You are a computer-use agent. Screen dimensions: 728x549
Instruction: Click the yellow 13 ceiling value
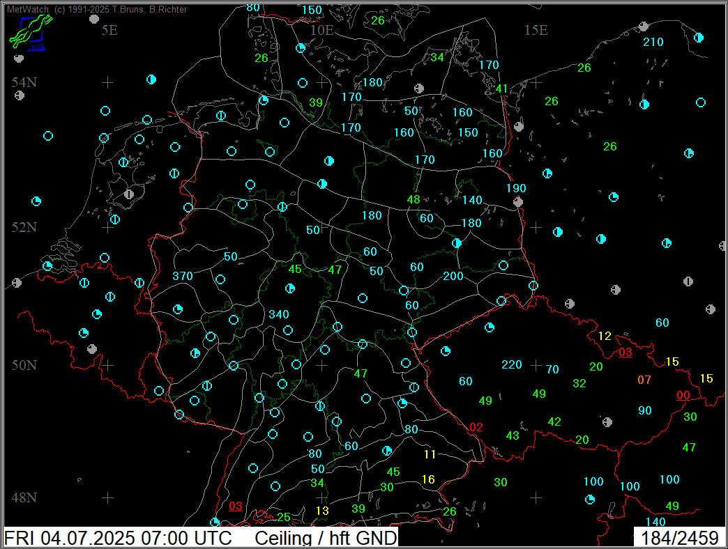(x=322, y=511)
